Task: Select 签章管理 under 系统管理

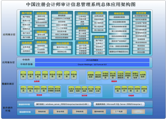Action: click(141, 39)
